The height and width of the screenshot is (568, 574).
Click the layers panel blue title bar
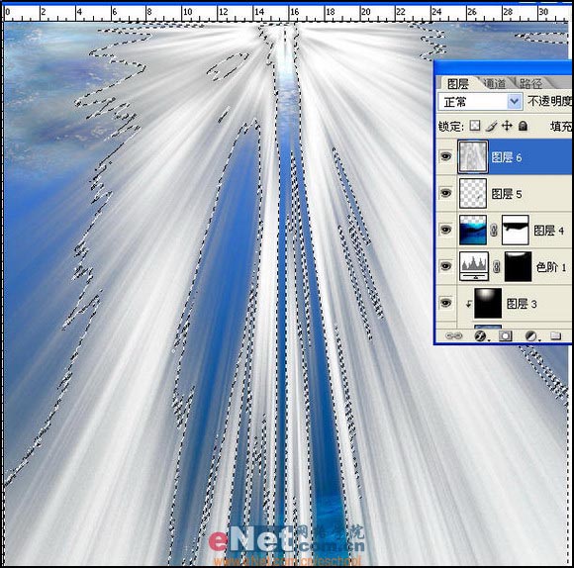[503, 67]
